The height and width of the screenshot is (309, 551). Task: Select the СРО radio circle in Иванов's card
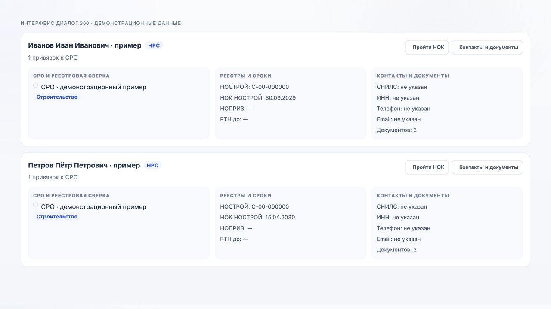coord(36,85)
